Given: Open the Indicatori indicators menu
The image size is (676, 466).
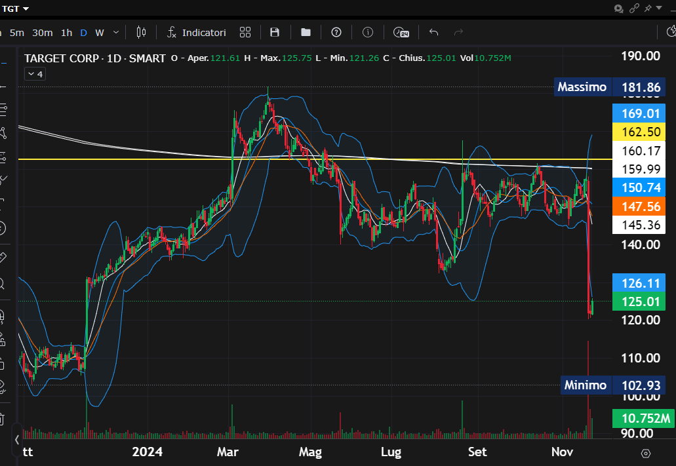Looking at the screenshot, I should point(196,32).
